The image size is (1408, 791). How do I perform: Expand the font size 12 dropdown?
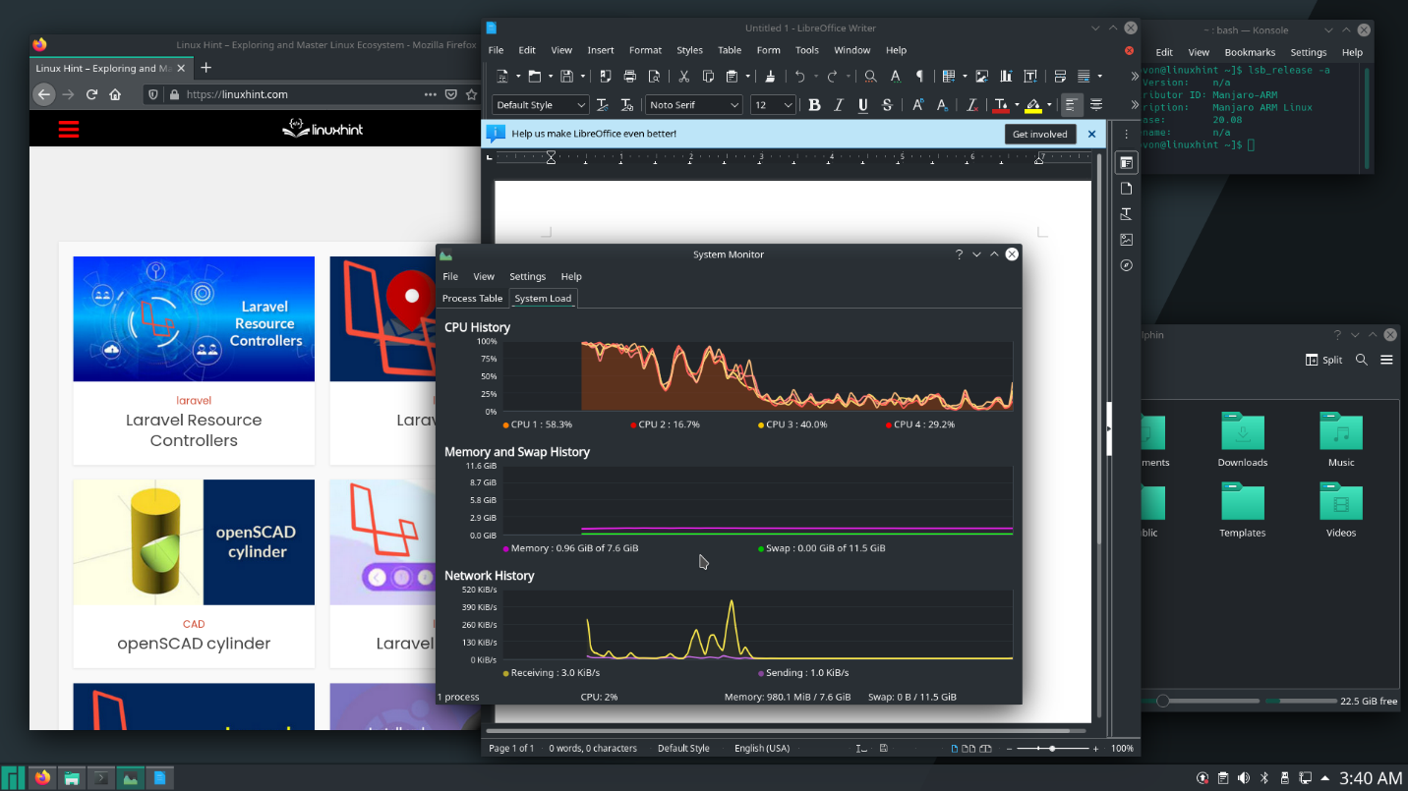pyautogui.click(x=788, y=105)
